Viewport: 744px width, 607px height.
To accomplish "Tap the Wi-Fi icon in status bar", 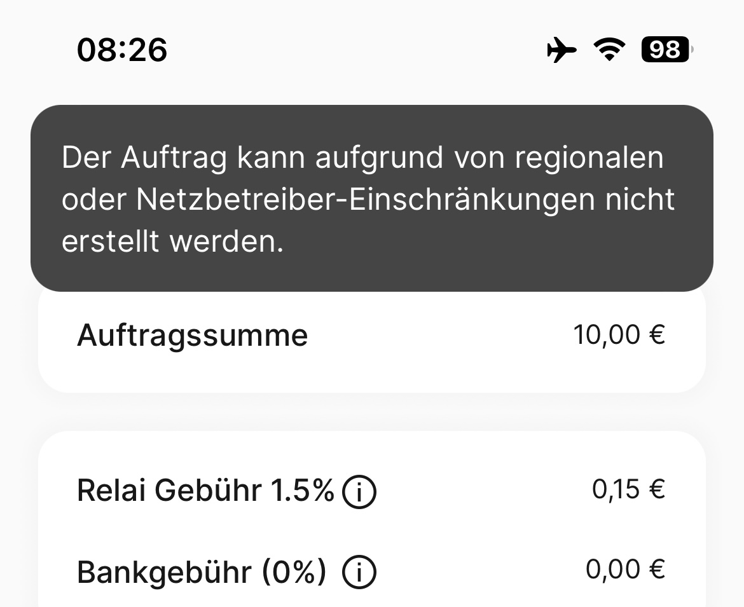I will (610, 50).
